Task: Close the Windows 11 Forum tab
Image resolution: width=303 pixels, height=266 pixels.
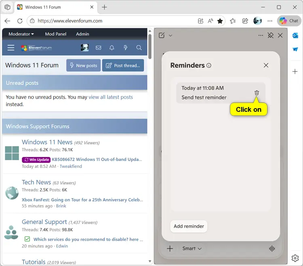Action: click(92, 7)
